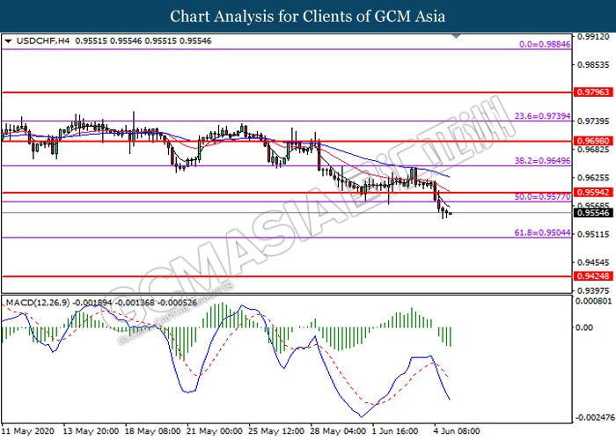
Task: Select the 0.95942 red price label
Action: click(593, 193)
